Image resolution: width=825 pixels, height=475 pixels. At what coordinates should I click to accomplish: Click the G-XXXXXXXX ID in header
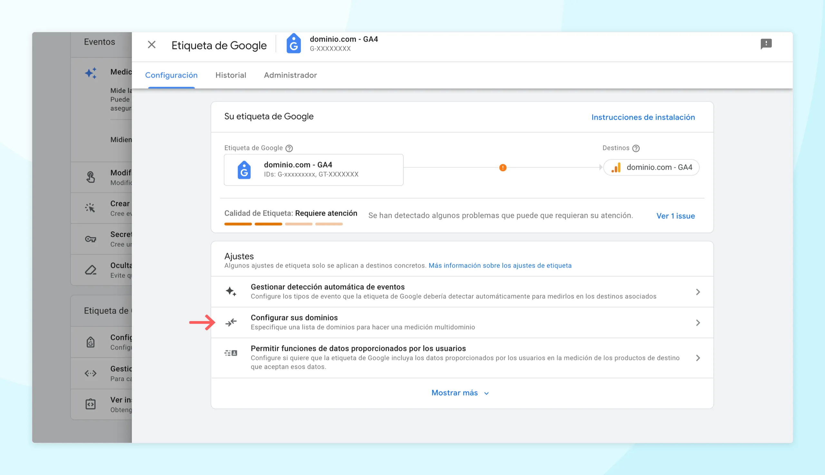click(330, 49)
